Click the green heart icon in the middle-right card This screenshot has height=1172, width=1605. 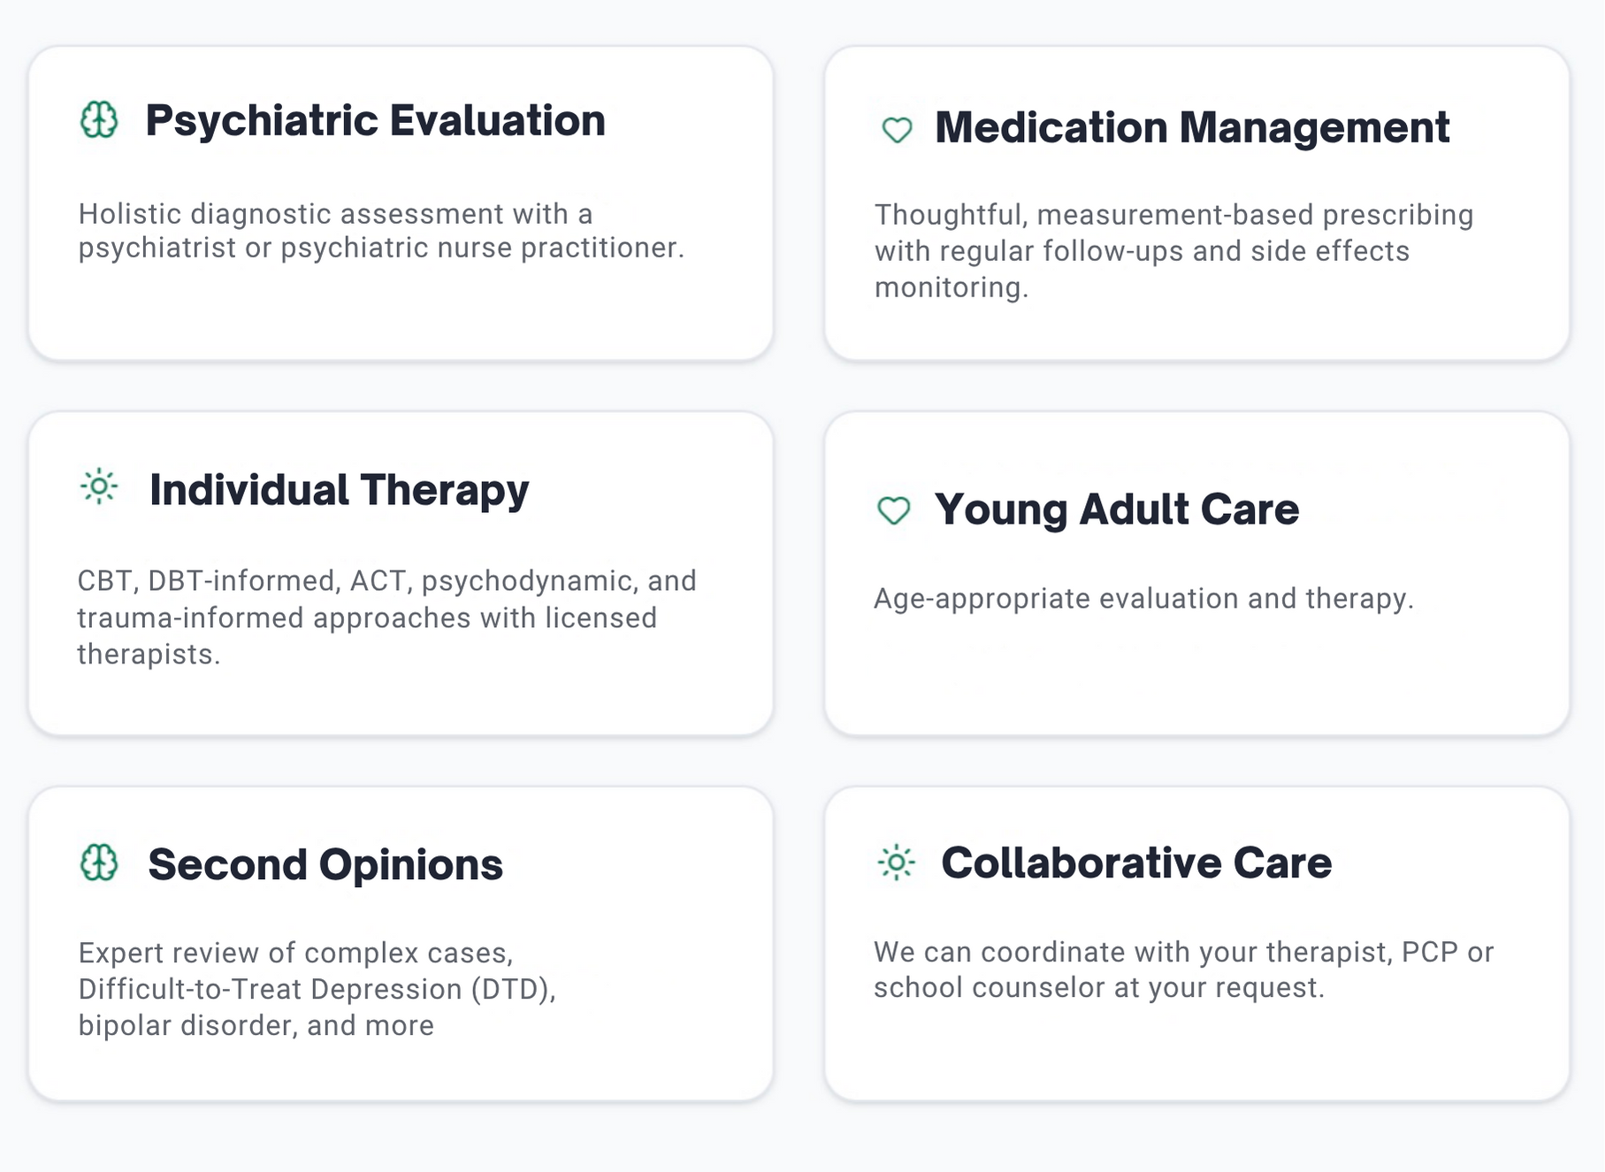[x=896, y=510]
